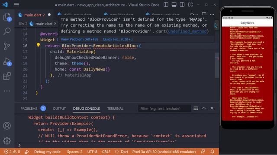Toggle word wrap in debug console
The width and height of the screenshot is (277, 155).
(x=196, y=108)
